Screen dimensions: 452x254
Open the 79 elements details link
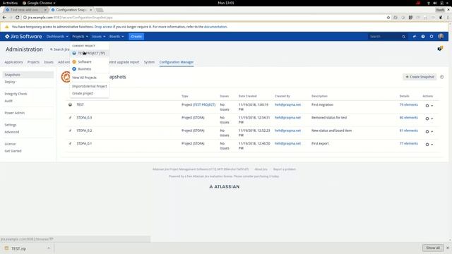tap(408, 105)
